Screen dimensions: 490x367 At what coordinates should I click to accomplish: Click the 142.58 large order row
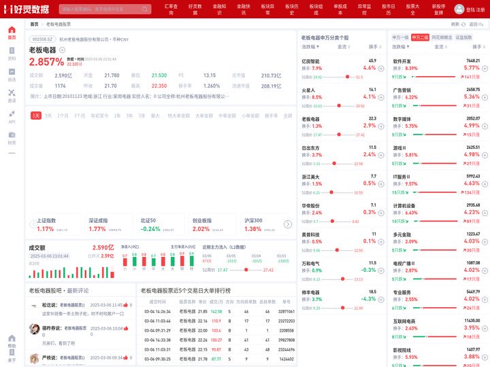point(216,311)
